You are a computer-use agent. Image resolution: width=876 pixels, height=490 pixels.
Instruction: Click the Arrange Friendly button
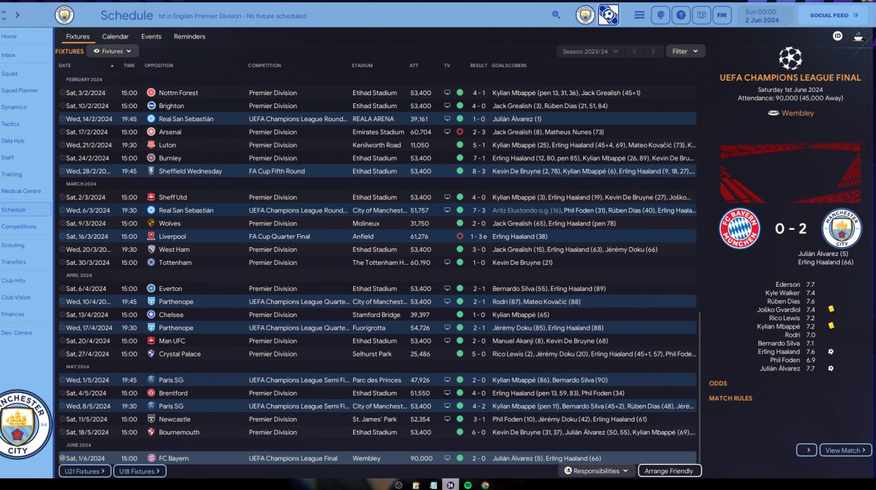coord(669,471)
